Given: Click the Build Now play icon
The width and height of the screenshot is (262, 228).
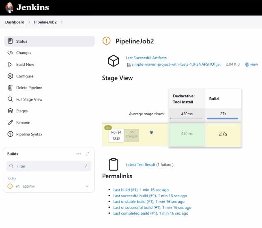Looking at the screenshot, I should pyautogui.click(x=10, y=65).
